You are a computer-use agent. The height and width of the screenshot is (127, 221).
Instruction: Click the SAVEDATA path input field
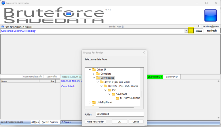pyautogui.click(x=92, y=31)
